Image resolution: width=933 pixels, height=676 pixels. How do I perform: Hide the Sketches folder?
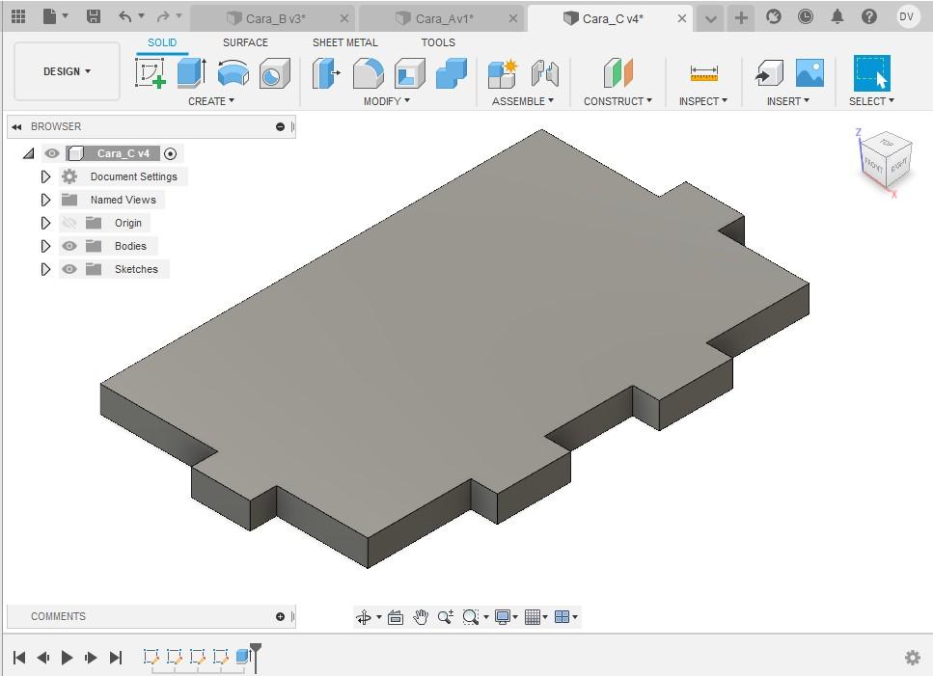[69, 269]
